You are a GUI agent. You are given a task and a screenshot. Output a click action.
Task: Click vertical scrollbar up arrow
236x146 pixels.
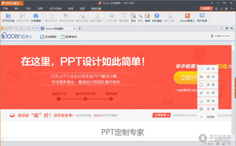coord(233,43)
